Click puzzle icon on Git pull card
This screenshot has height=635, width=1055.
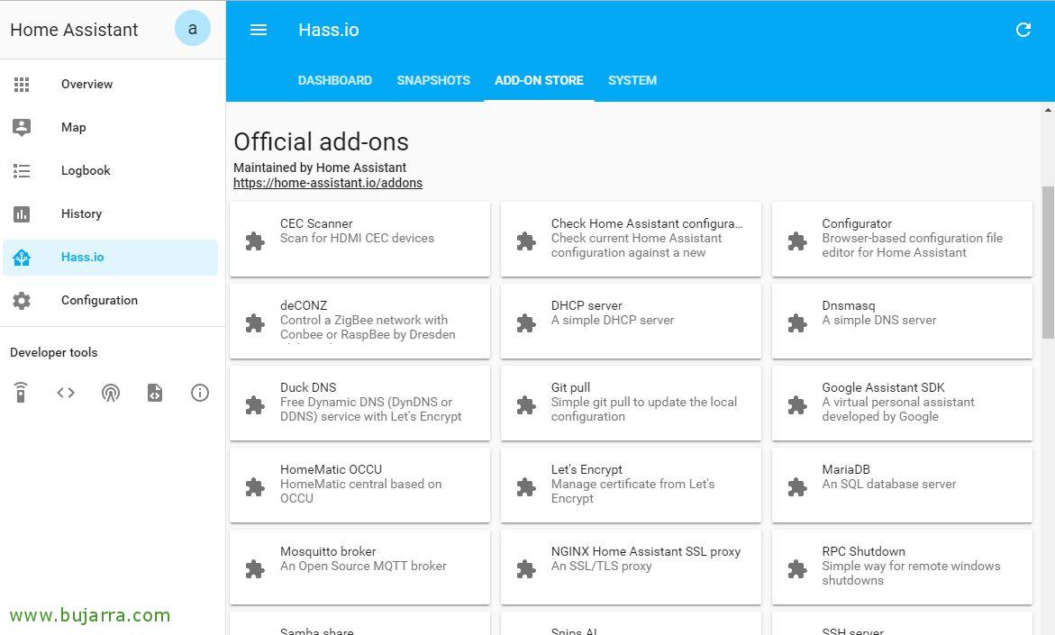tap(526, 405)
